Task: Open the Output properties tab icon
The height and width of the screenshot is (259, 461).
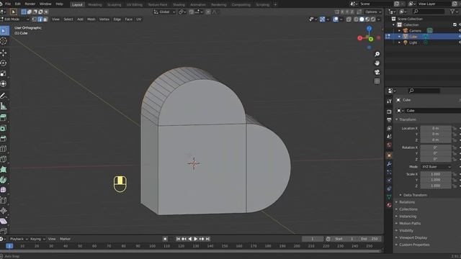Action: click(x=389, y=120)
